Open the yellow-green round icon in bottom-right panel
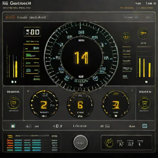 coord(109,143)
